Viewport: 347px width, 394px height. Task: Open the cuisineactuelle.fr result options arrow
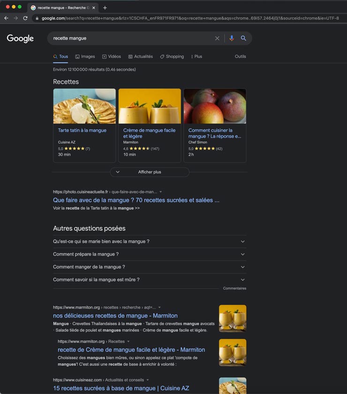(160, 192)
